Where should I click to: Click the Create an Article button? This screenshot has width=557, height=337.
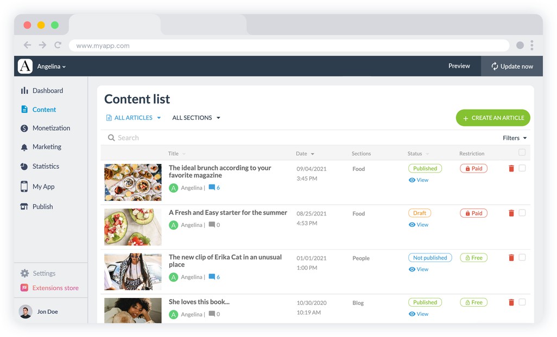point(492,118)
